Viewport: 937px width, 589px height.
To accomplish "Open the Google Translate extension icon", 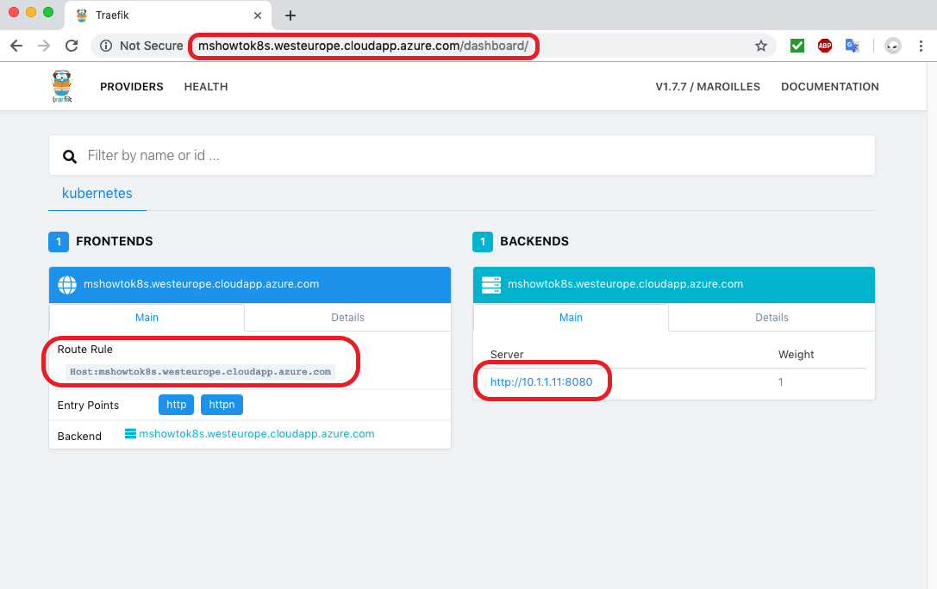I will (x=853, y=46).
